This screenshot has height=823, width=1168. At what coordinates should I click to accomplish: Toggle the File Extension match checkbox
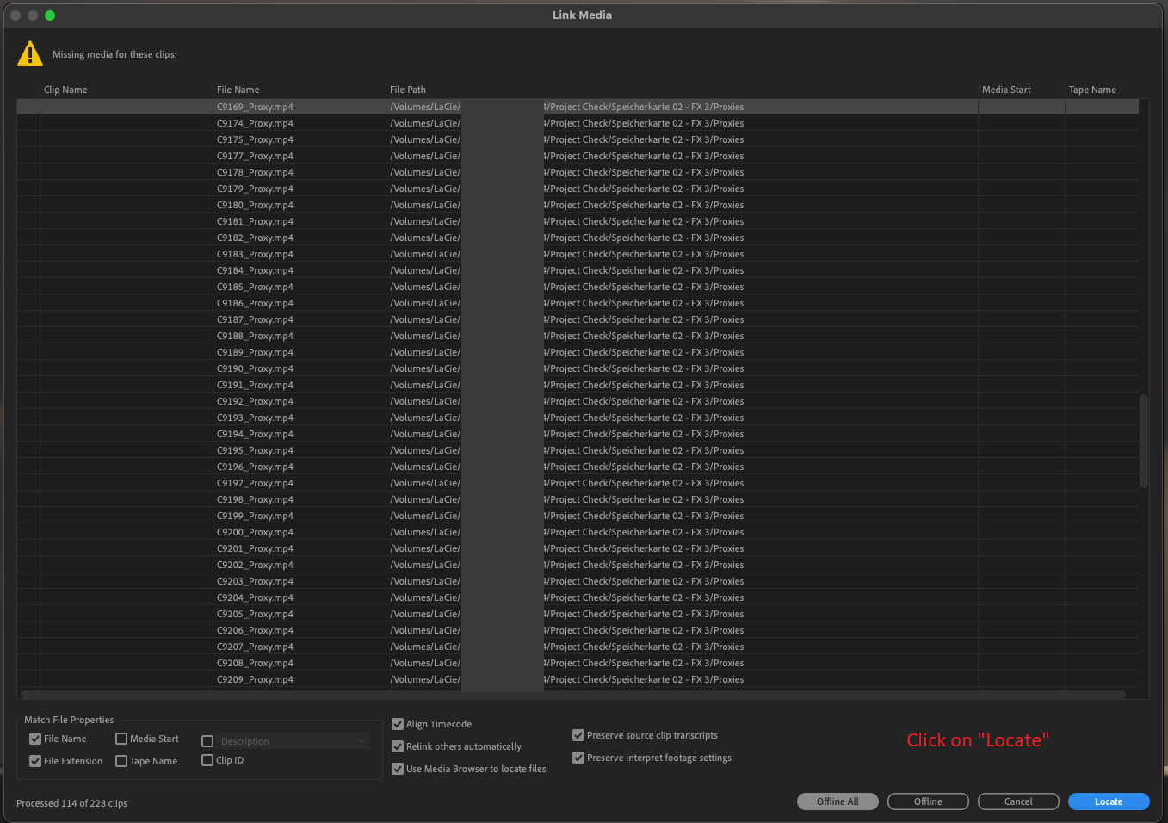(x=35, y=761)
